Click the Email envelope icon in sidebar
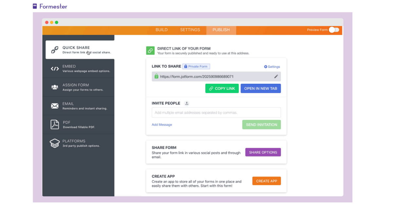The image size is (393, 206). coord(55,106)
